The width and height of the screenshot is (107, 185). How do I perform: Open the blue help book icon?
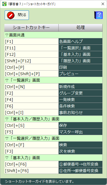pyautogui.click(x=98, y=15)
